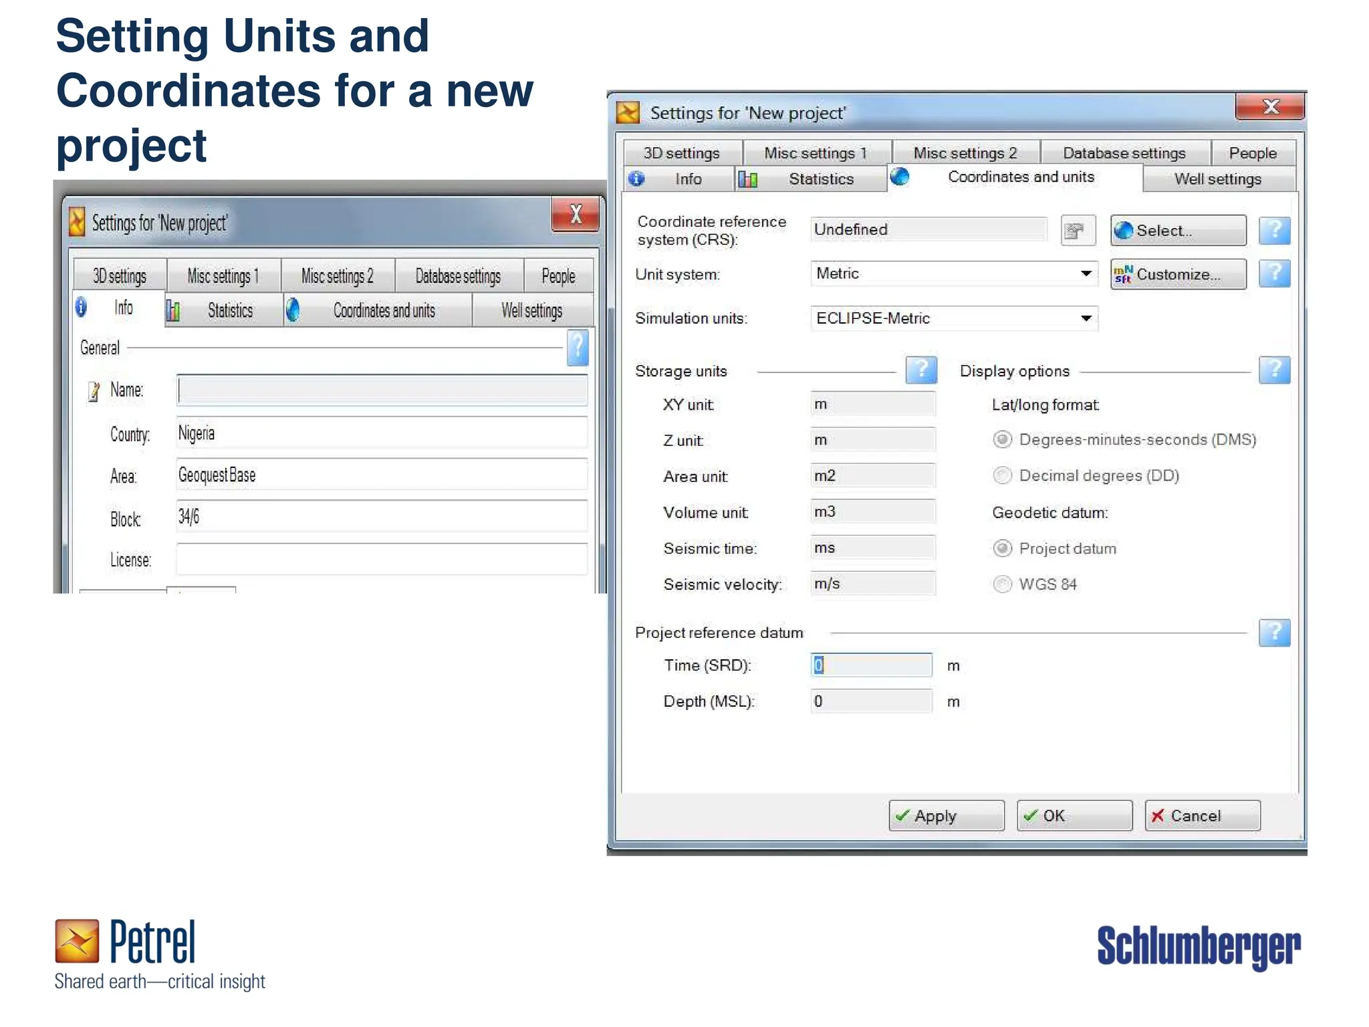Open Storage units help icon
The height and width of the screenshot is (1027, 1369).
[920, 370]
